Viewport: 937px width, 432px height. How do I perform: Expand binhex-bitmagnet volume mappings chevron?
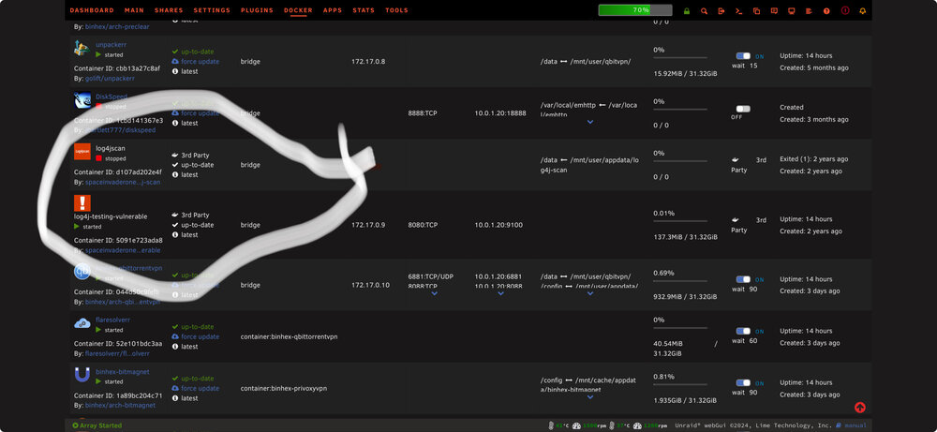click(589, 396)
